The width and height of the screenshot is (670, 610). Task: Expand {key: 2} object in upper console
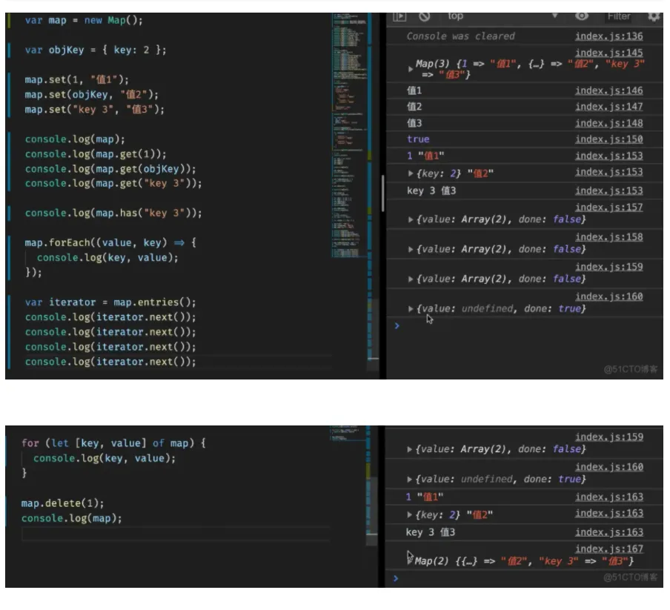tap(410, 173)
